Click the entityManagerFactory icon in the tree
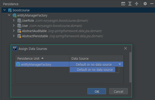 (x=14, y=15)
